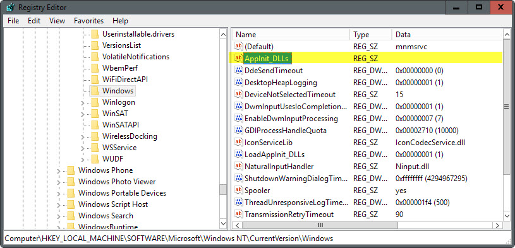Select the Windows Search key label

[x=106, y=216]
